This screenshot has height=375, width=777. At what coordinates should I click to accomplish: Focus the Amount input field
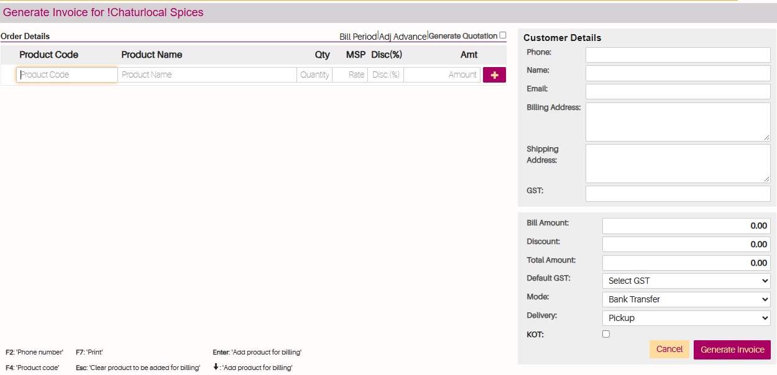point(442,75)
